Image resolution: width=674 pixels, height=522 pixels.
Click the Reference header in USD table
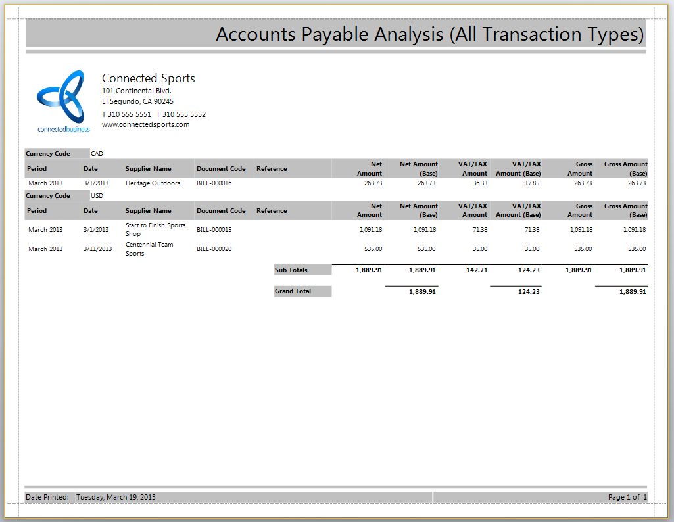pos(272,211)
